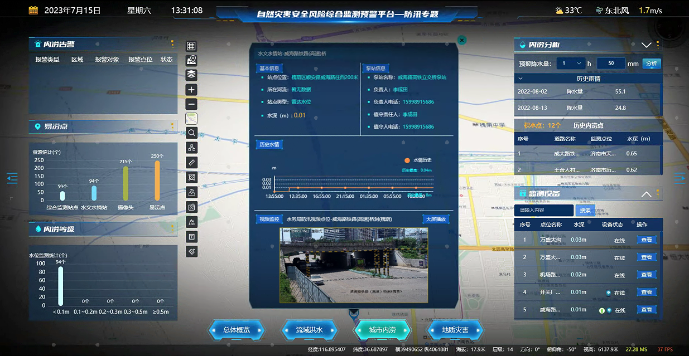Click the 分析 button

point(651,64)
